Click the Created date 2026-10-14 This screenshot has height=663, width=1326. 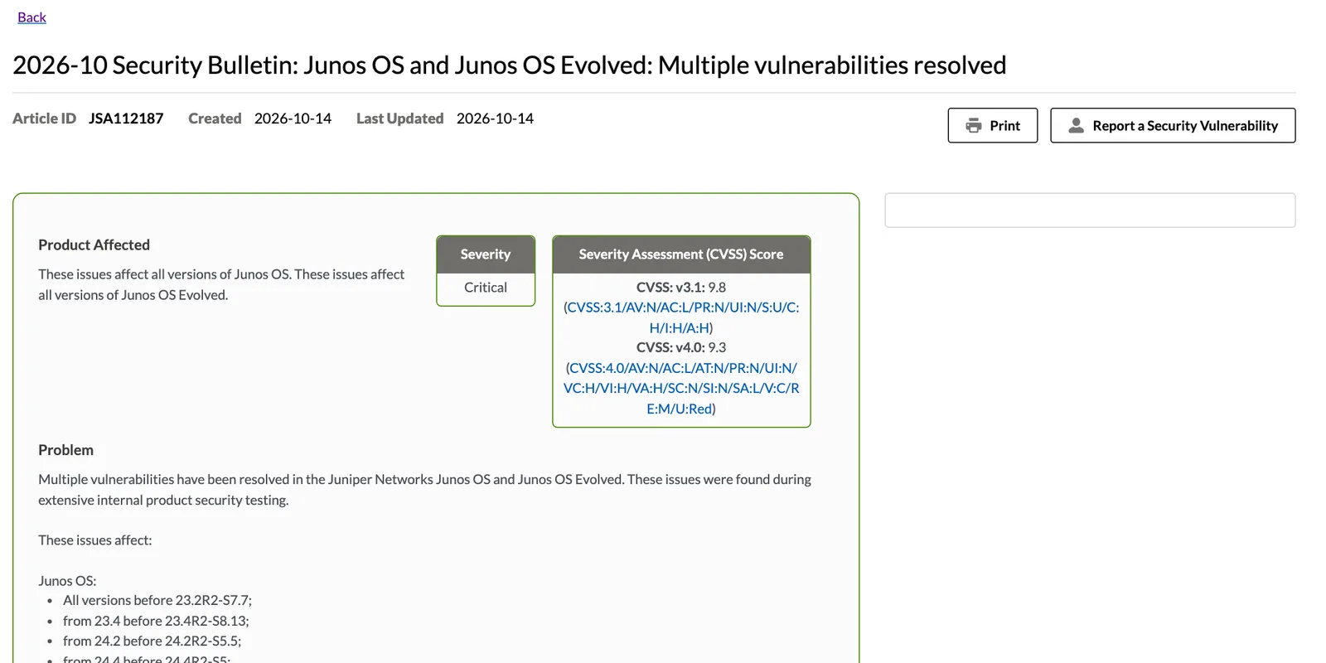tap(293, 119)
